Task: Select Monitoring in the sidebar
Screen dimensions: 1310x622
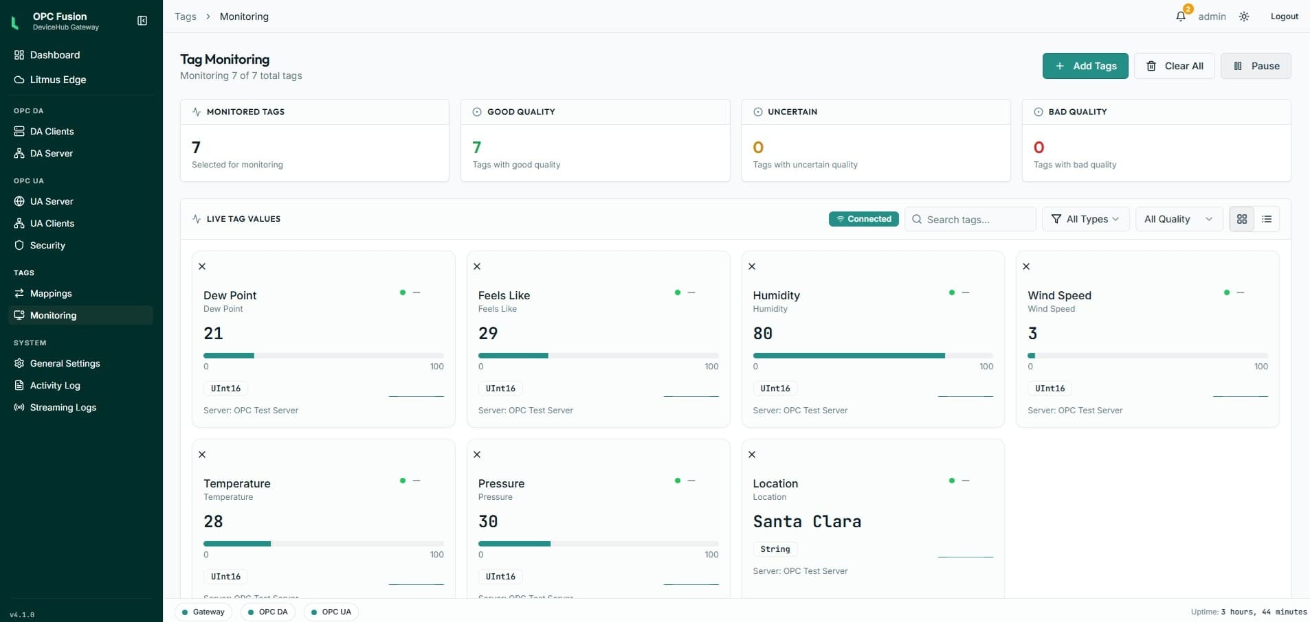Action: pos(80,315)
